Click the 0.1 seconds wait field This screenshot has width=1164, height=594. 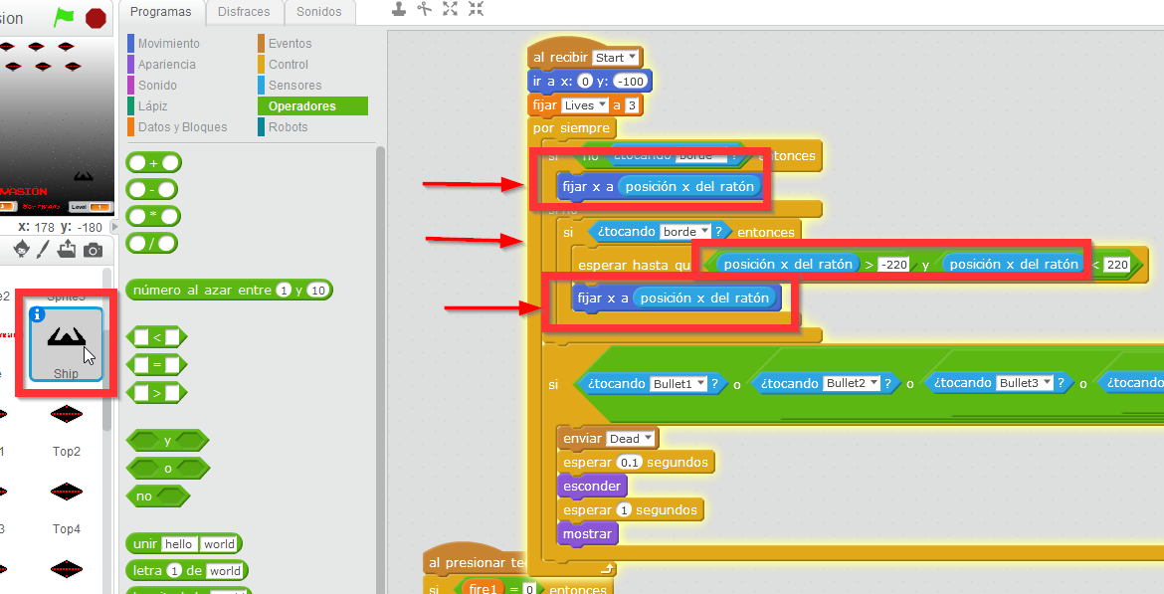click(630, 463)
